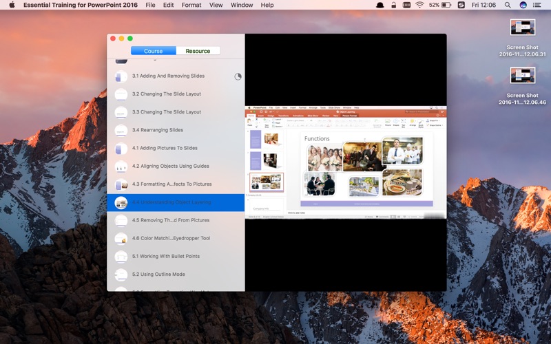The image size is (551, 344).
Task: Open the Edit menu
Action: [x=168, y=5]
